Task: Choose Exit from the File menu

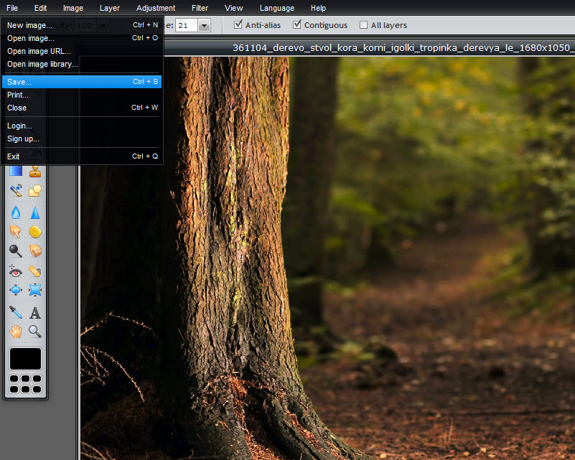Action: coord(82,156)
